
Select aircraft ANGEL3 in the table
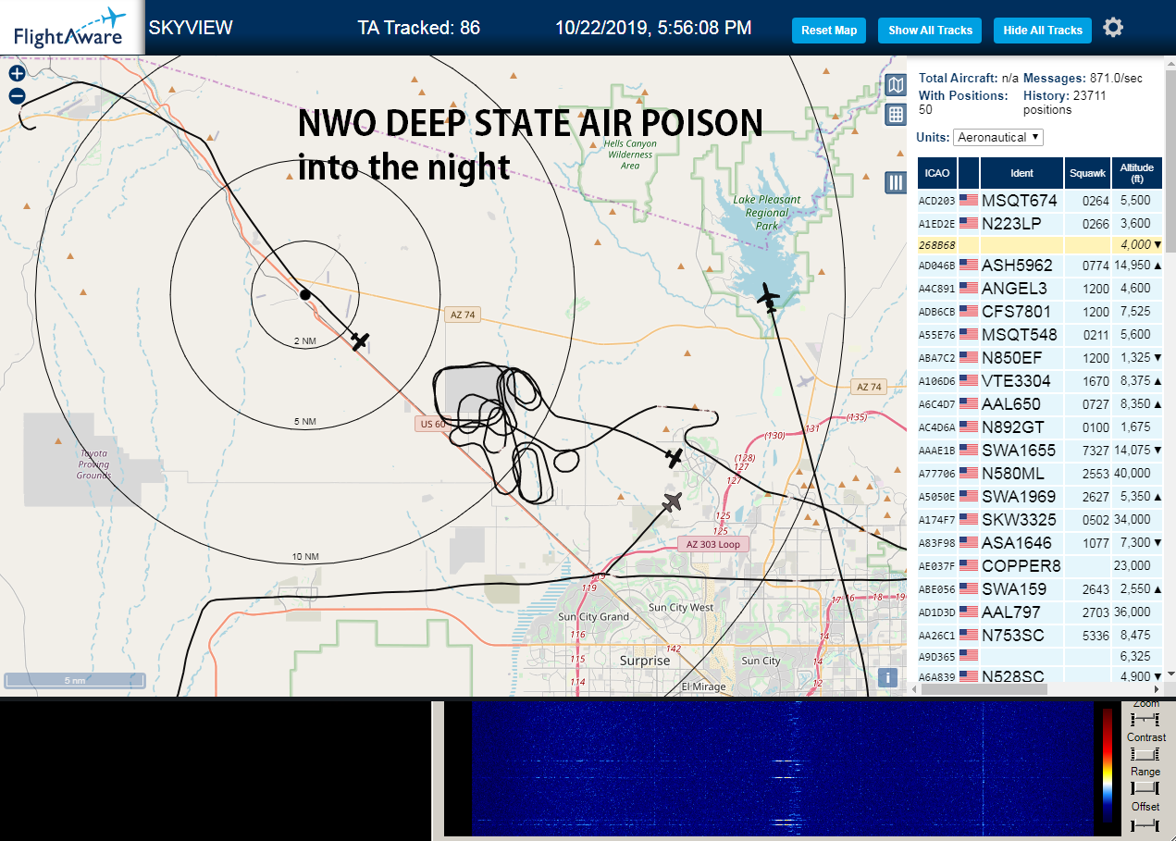tap(1040, 288)
